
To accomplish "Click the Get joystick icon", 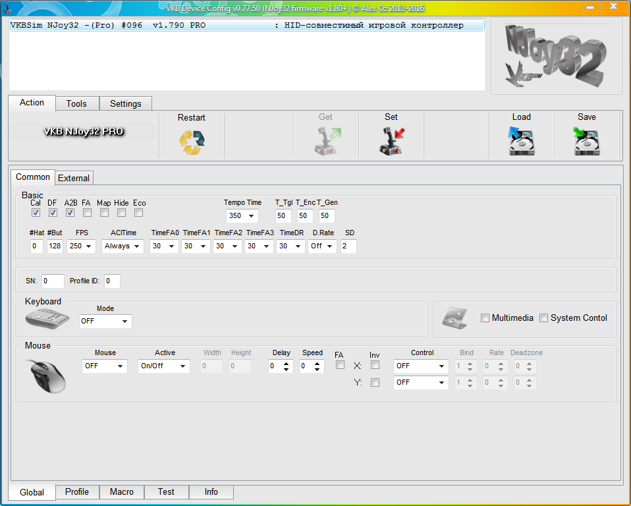I will click(x=327, y=141).
